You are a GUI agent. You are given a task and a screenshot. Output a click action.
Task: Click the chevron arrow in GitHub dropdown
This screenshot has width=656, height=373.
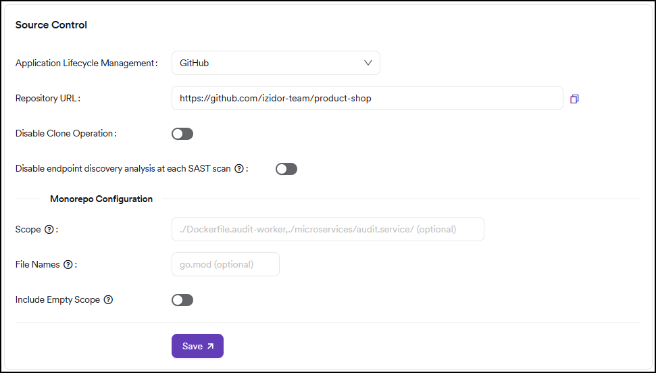click(368, 63)
